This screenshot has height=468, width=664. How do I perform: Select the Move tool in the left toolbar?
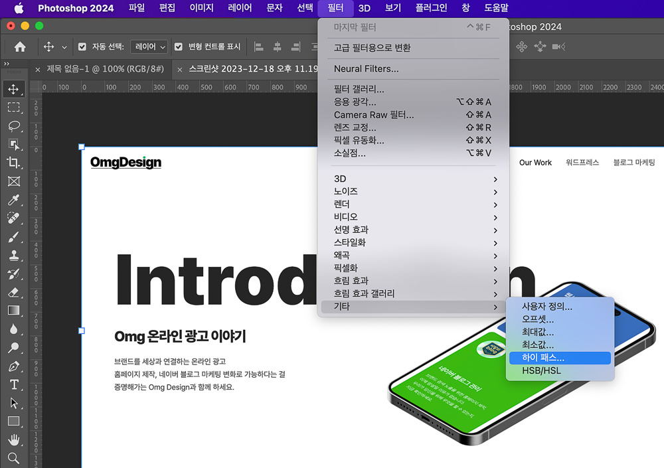pyautogui.click(x=13, y=89)
